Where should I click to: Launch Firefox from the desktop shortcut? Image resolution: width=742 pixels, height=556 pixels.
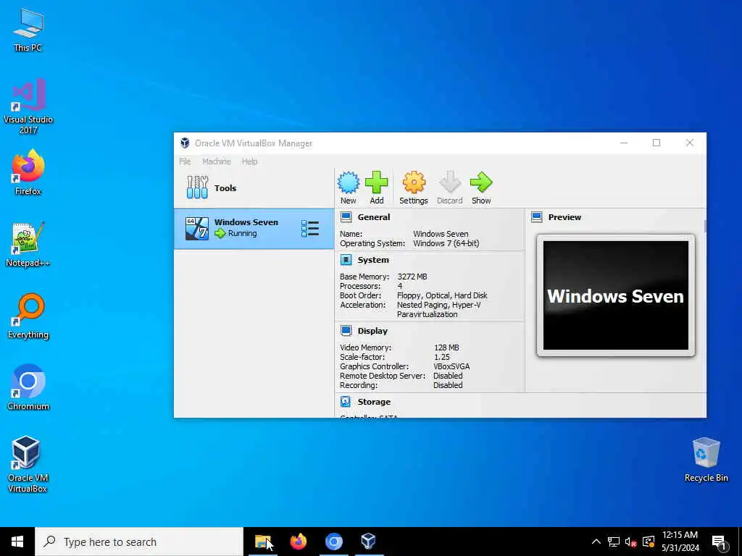click(x=28, y=172)
